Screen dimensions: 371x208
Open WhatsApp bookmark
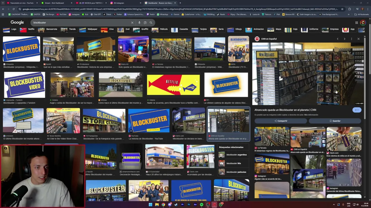162,14
